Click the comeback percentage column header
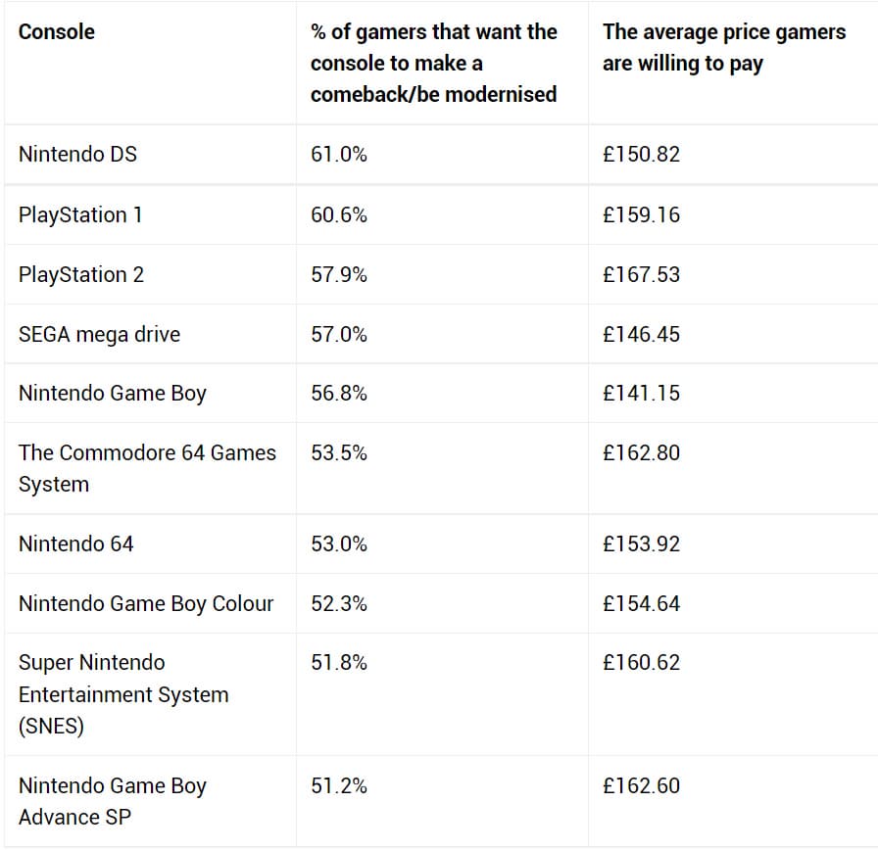 [x=434, y=63]
